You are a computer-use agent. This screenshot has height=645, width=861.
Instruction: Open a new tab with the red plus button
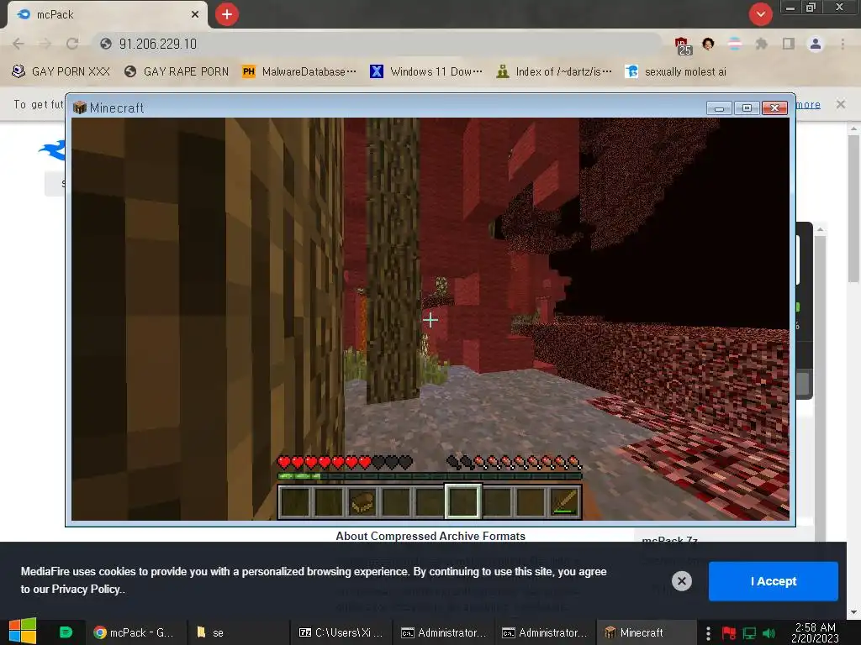227,14
